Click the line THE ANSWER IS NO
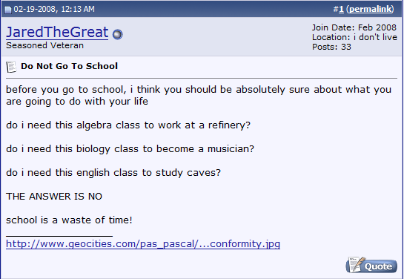404x279 pixels. 54,197
